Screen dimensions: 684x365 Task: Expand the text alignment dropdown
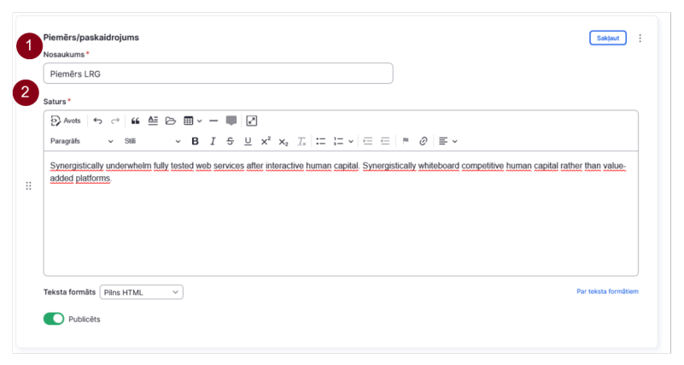[448, 141]
